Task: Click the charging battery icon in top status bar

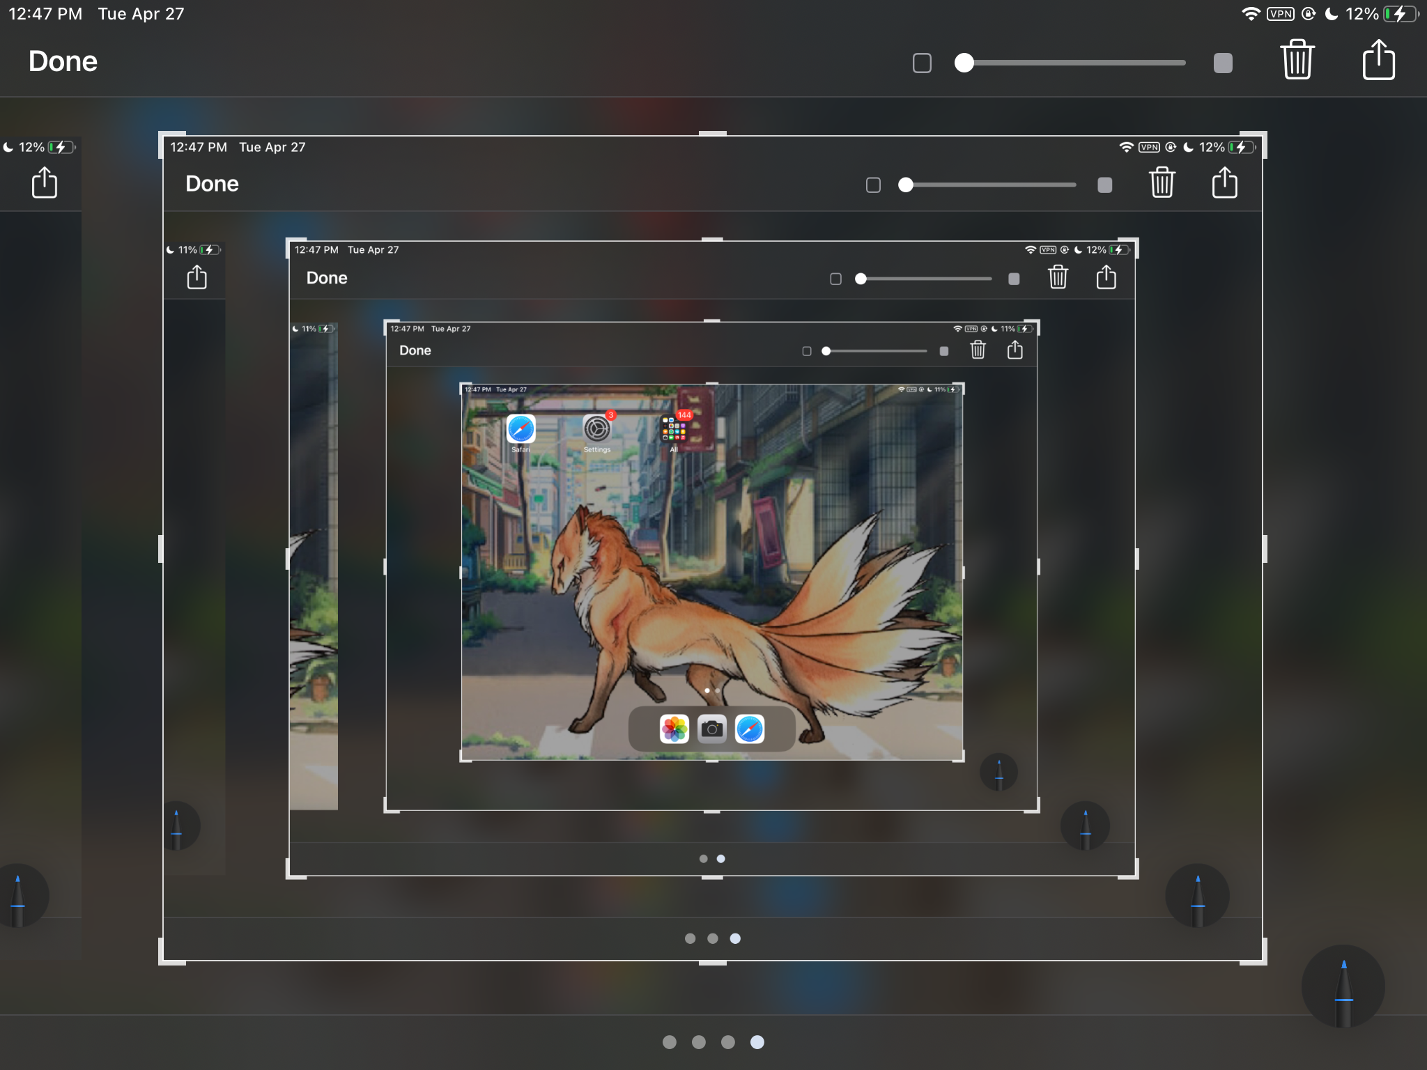Action: [x=1401, y=14]
